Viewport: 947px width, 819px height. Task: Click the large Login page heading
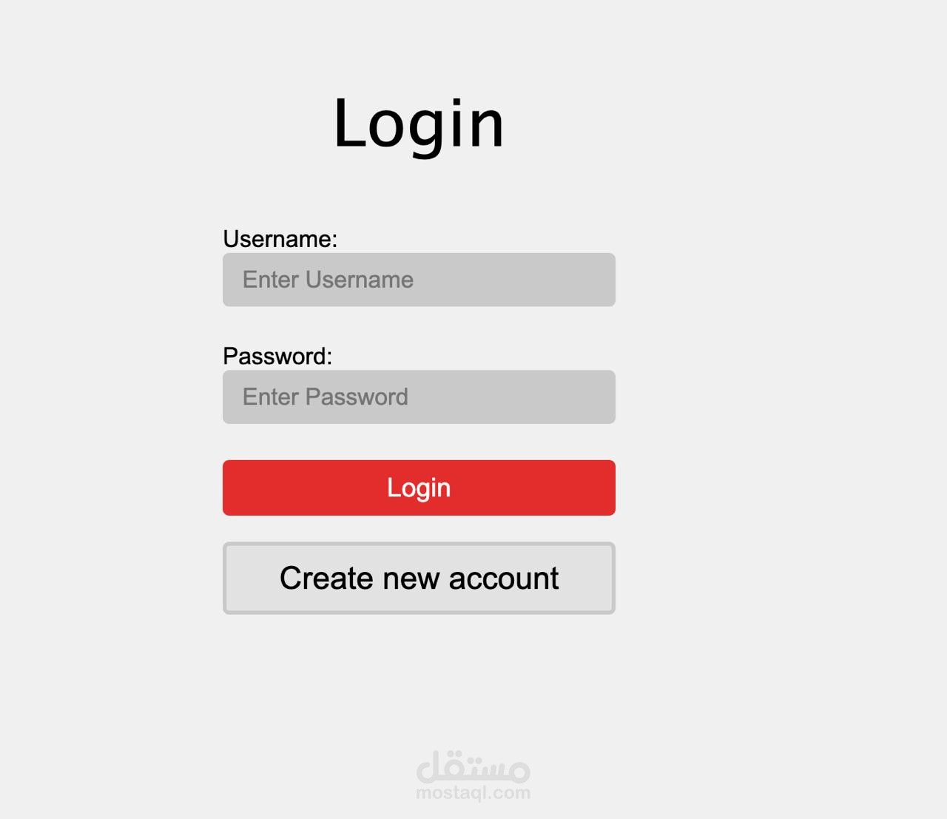click(x=419, y=123)
